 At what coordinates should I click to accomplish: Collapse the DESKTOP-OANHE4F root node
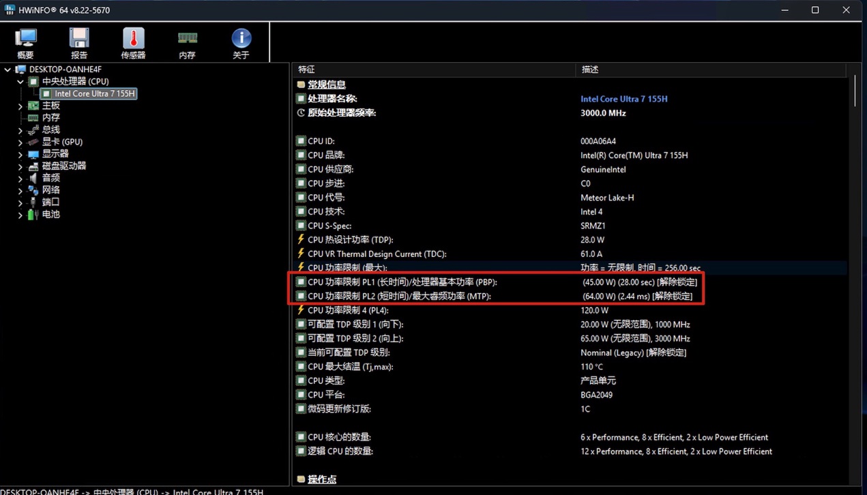[x=8, y=70]
